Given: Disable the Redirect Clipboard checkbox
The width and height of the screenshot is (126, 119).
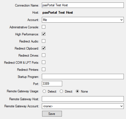Looking at the screenshot, I should [43, 48].
